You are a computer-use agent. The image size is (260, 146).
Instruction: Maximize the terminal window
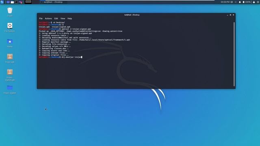point(230,15)
